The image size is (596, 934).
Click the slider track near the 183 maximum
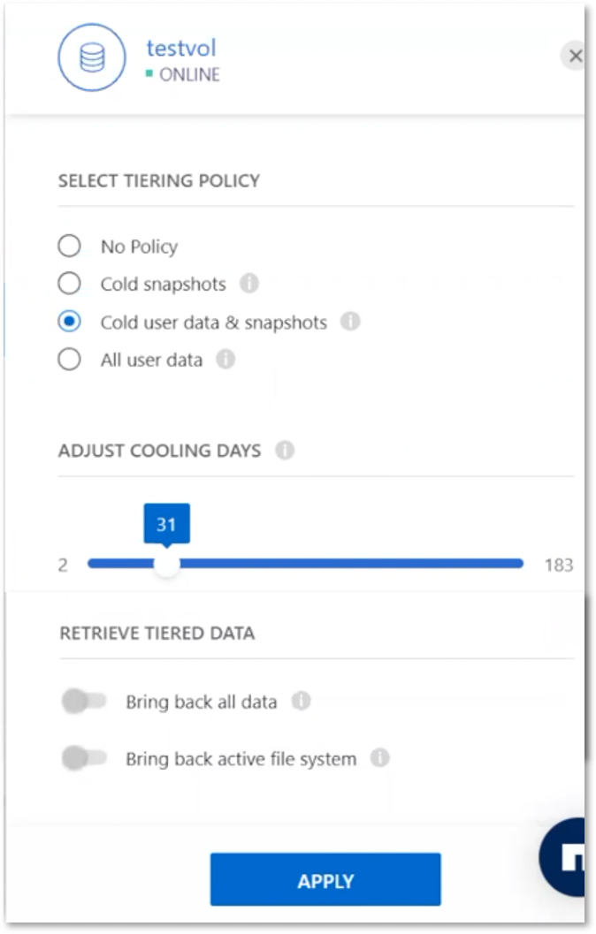point(513,564)
